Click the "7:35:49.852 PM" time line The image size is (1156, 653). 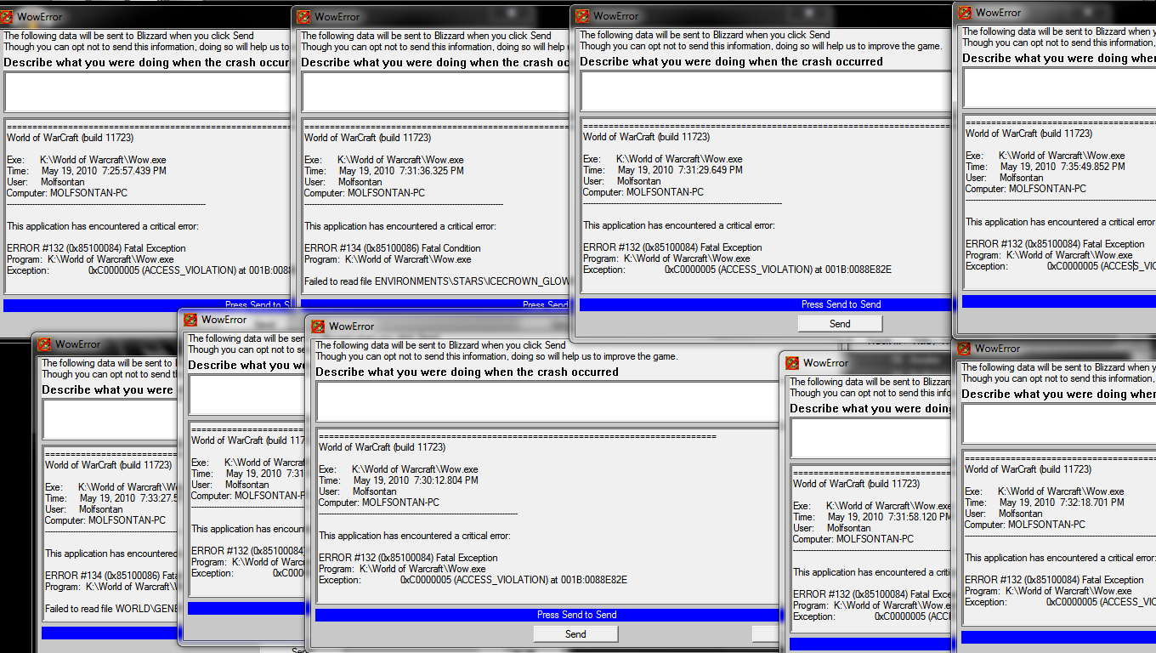[x=1045, y=167]
